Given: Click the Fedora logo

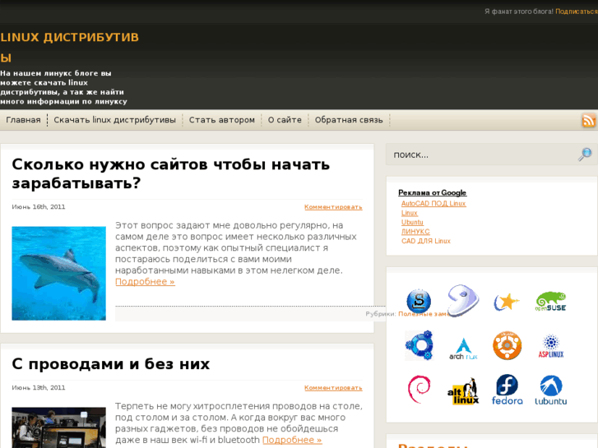Looking at the screenshot, I should tap(507, 390).
